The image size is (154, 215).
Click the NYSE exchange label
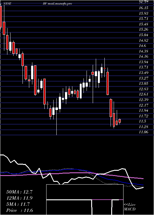tap(8, 4)
